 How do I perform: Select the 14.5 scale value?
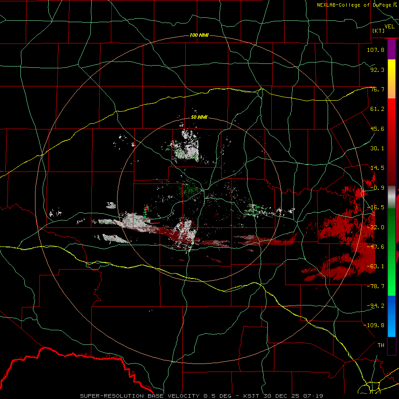(377, 168)
